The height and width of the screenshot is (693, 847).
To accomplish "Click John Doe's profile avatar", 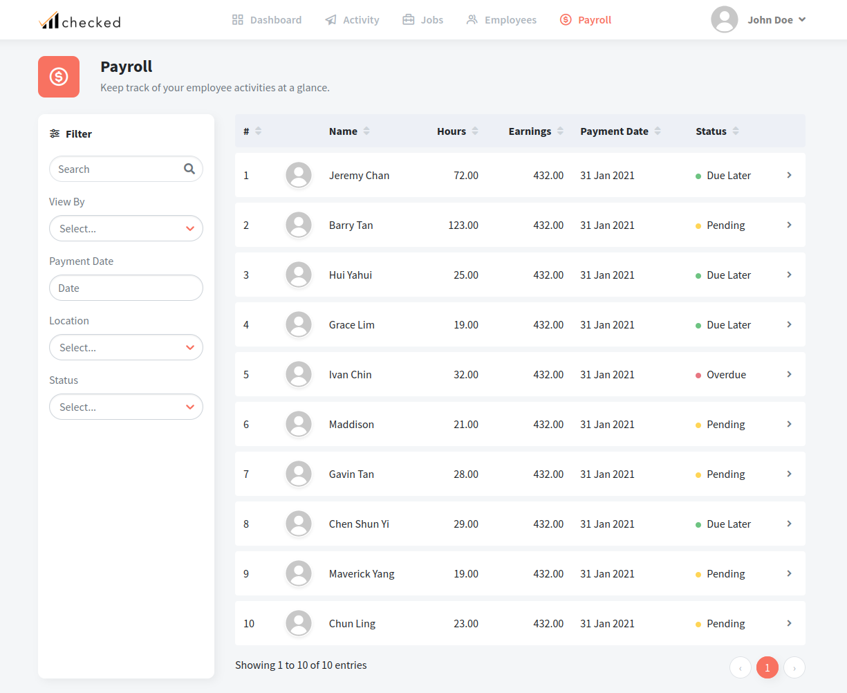I will 724,20.
